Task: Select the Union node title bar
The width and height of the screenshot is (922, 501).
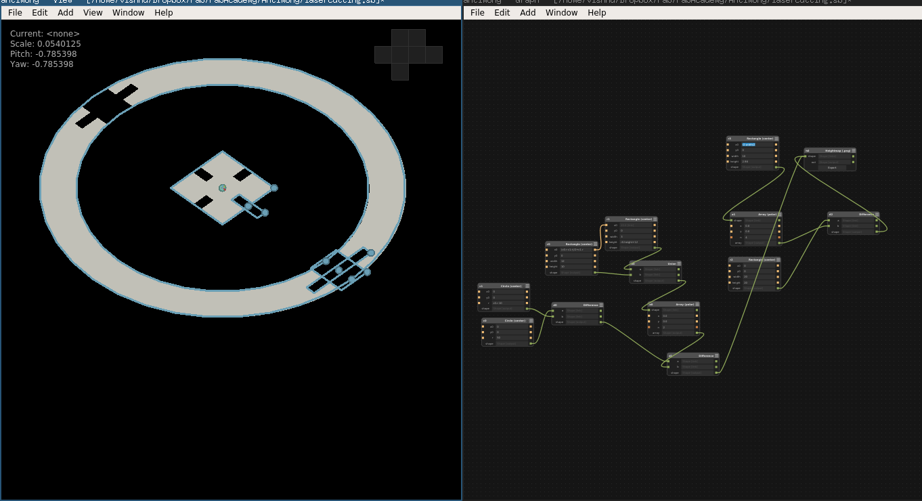Action: pos(655,264)
